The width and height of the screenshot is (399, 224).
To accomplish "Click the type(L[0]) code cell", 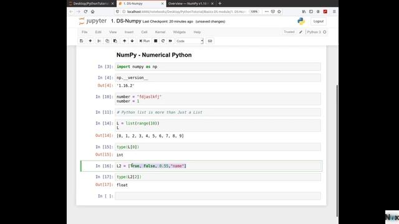I will [218, 147].
